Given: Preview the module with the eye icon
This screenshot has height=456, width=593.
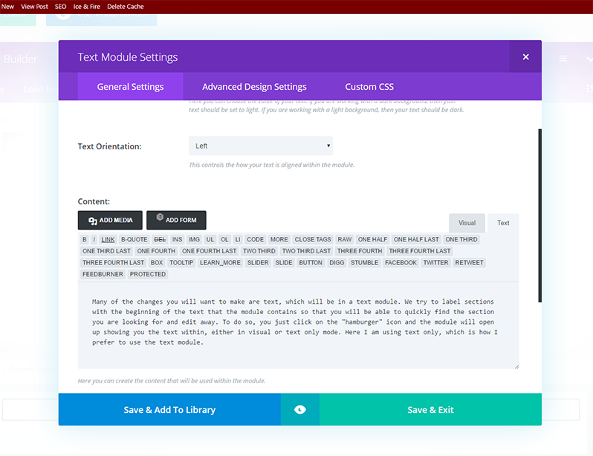Looking at the screenshot, I should pos(300,409).
